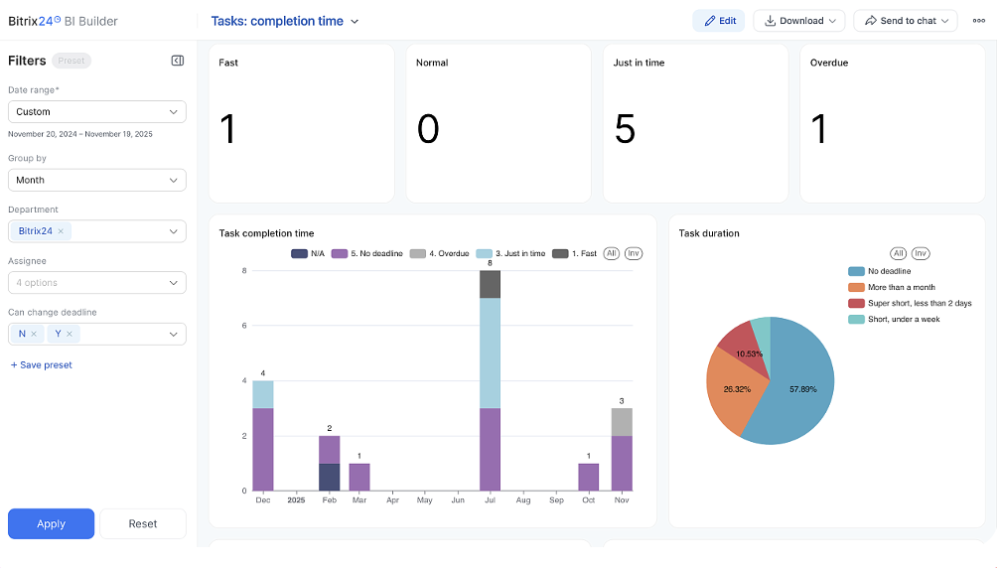Click Edit with pencil icon
The width and height of the screenshot is (997, 568).
pos(719,21)
